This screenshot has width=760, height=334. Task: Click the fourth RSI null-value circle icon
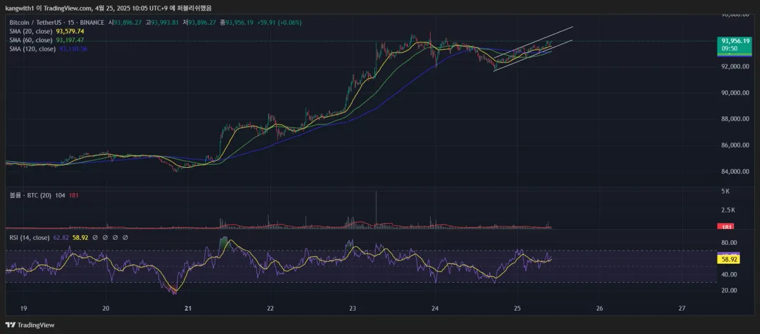click(x=125, y=238)
